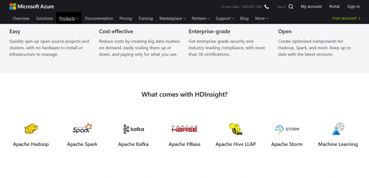Click the Machine Learning flask icon
The width and height of the screenshot is (369, 178).
[x=338, y=129]
